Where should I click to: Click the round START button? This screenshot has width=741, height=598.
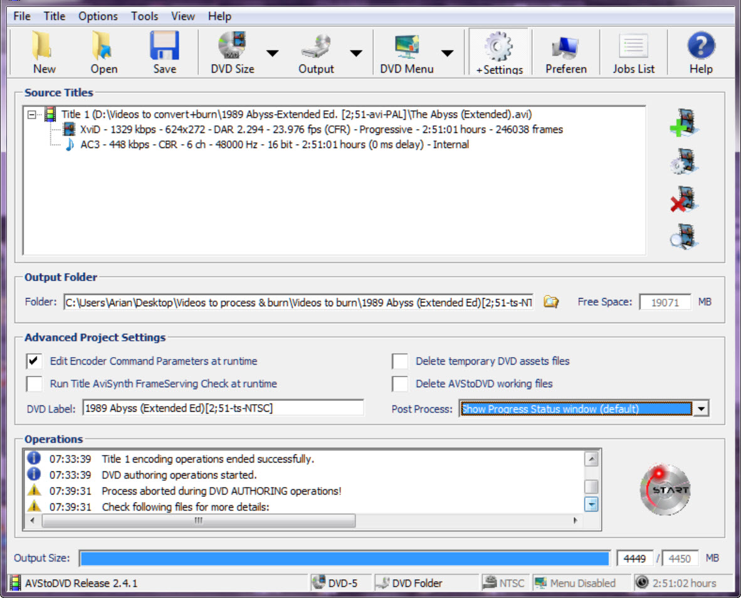point(665,489)
